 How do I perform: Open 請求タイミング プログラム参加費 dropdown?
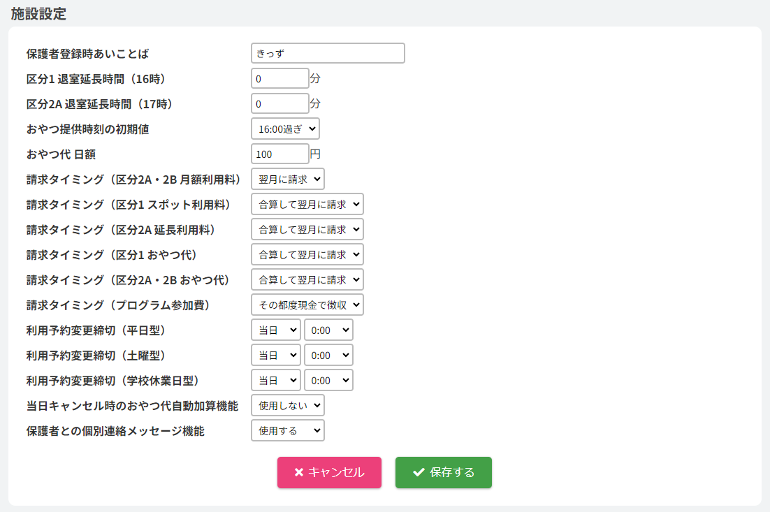click(x=307, y=305)
